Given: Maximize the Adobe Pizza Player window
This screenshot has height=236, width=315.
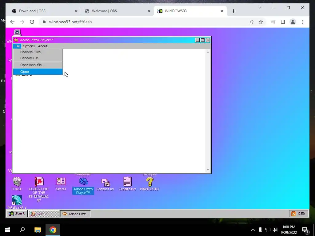Looking at the screenshot, I should (202, 40).
